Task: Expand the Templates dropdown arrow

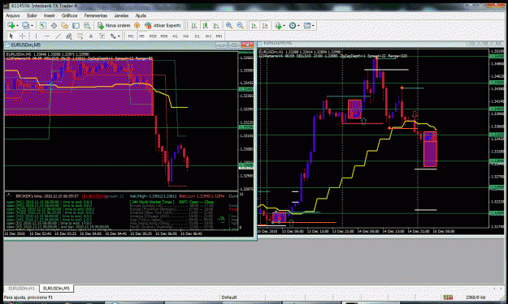Action: [313, 26]
